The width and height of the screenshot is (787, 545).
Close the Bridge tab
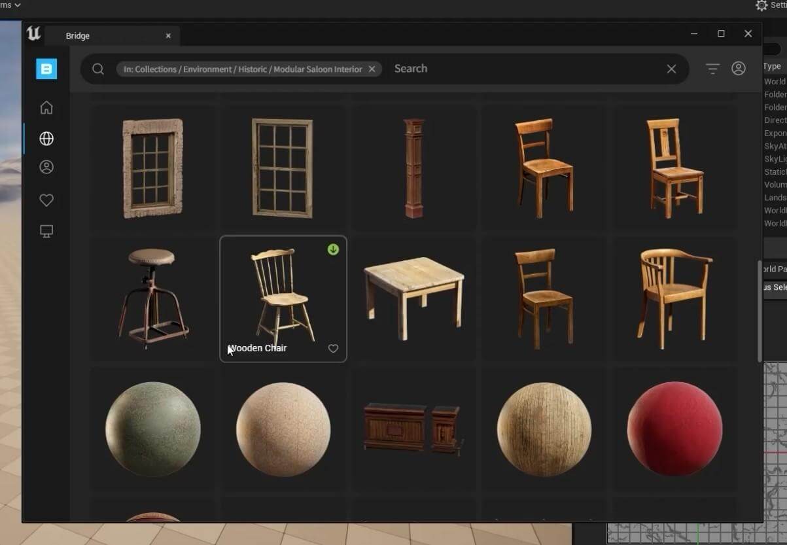pos(168,36)
